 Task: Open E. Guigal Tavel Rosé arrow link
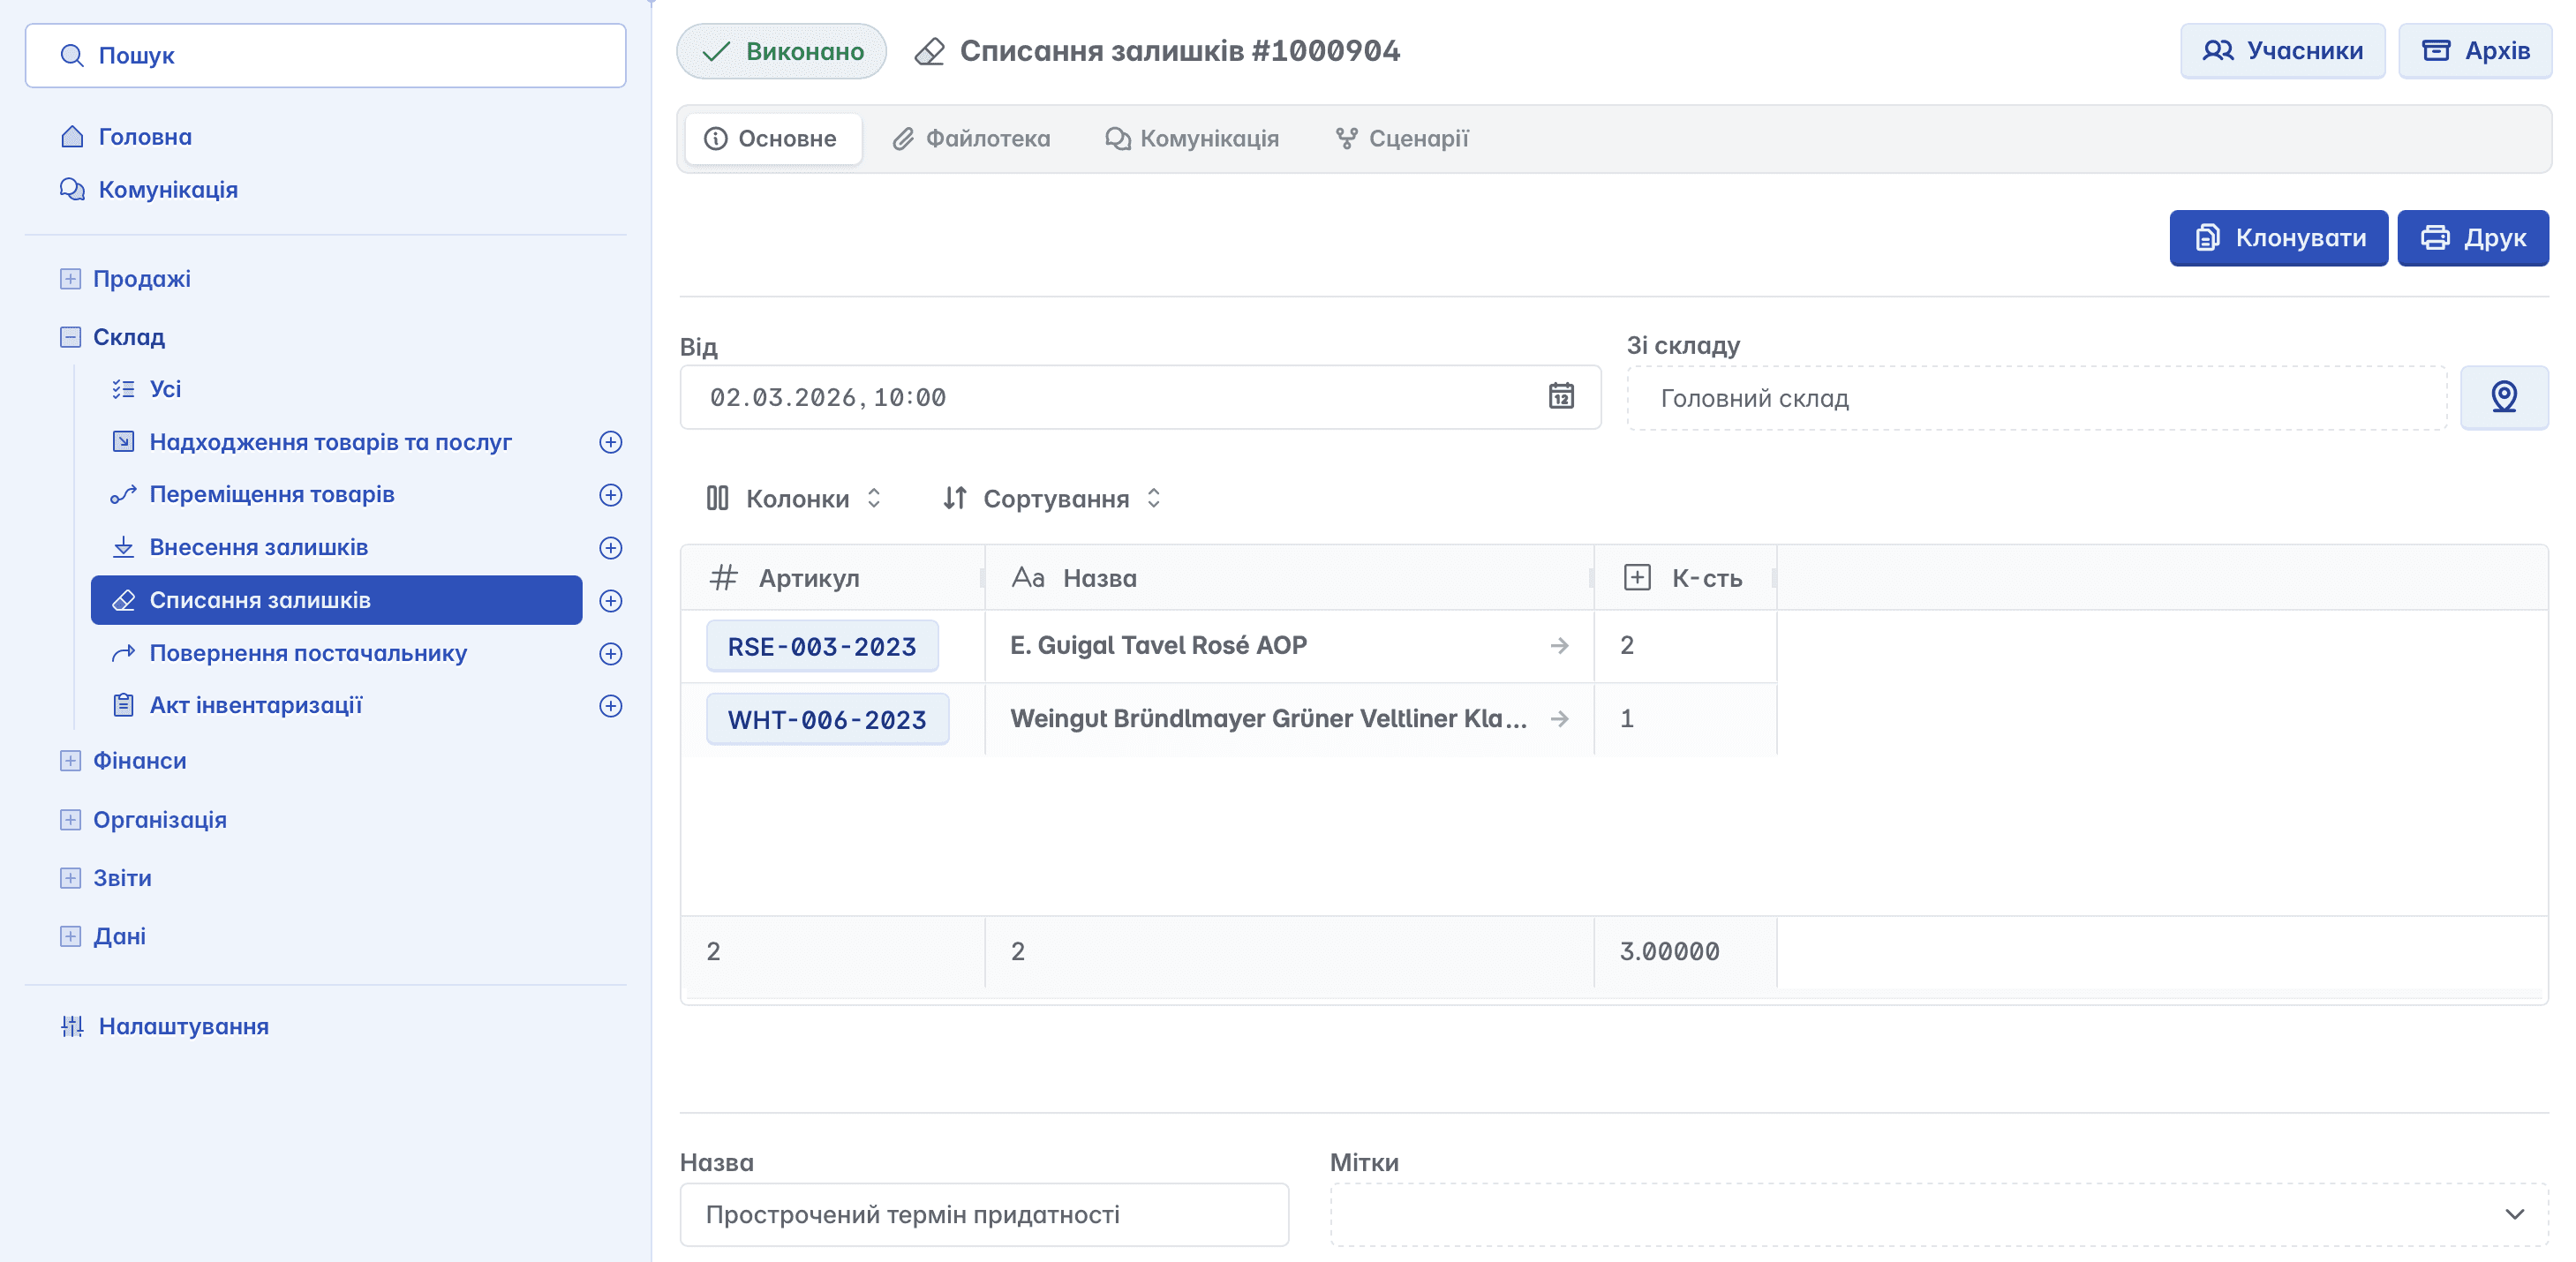(1559, 646)
